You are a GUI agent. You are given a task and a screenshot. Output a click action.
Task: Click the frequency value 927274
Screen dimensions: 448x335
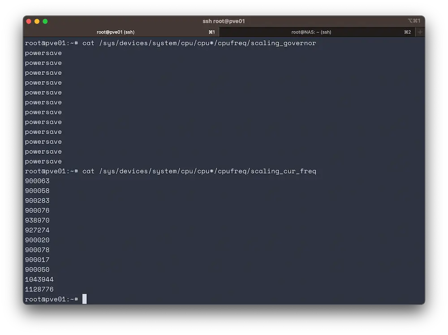coord(37,230)
